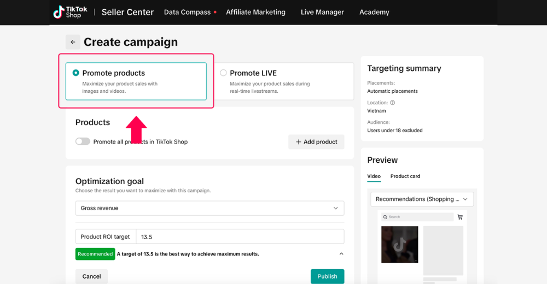Screen dimensions: 547x284
Task: Click the Product ROI target input field
Action: click(240, 236)
